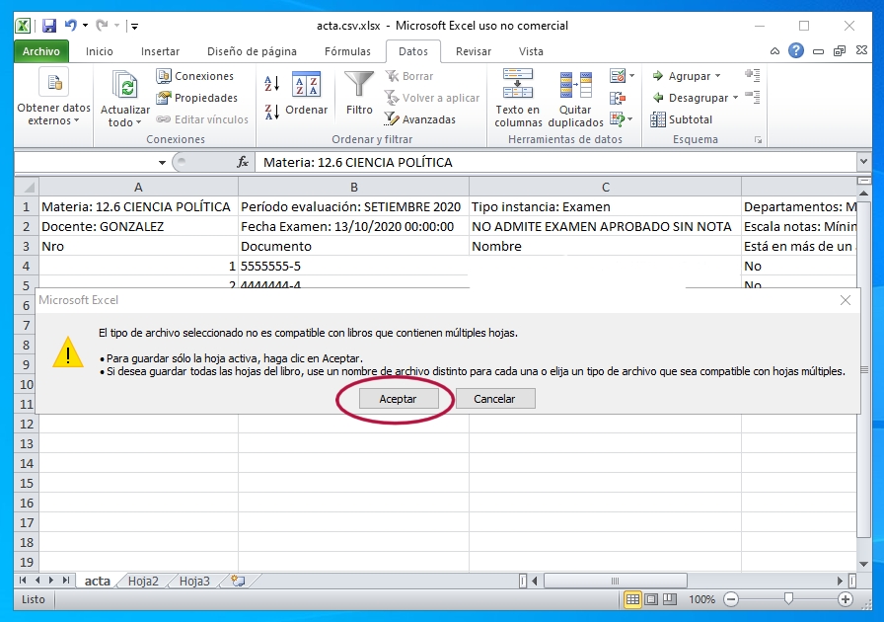Screen dimensions: 884x622
Task: Click the Save icon in quick access toolbar
Action: 49,26
